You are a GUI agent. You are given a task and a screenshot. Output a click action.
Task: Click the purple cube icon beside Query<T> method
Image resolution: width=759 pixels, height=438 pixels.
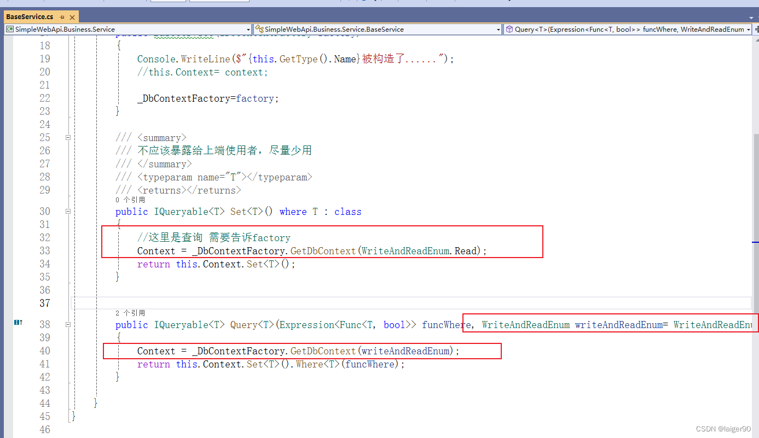(510, 29)
